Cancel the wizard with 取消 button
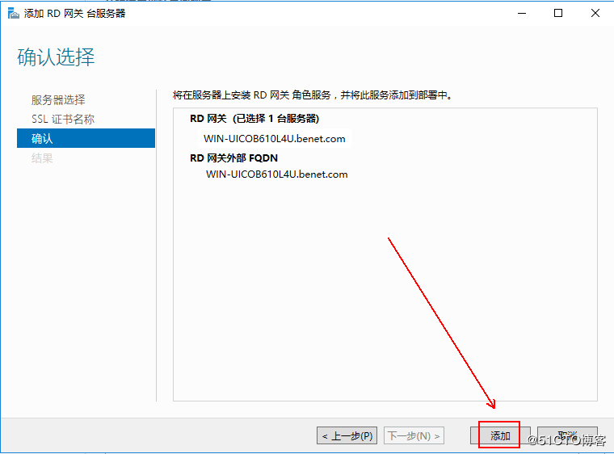Image resolution: width=614 pixels, height=454 pixels. click(567, 435)
